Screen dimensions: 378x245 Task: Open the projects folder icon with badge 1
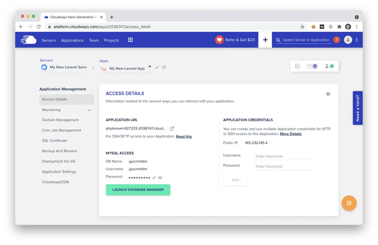(312, 66)
